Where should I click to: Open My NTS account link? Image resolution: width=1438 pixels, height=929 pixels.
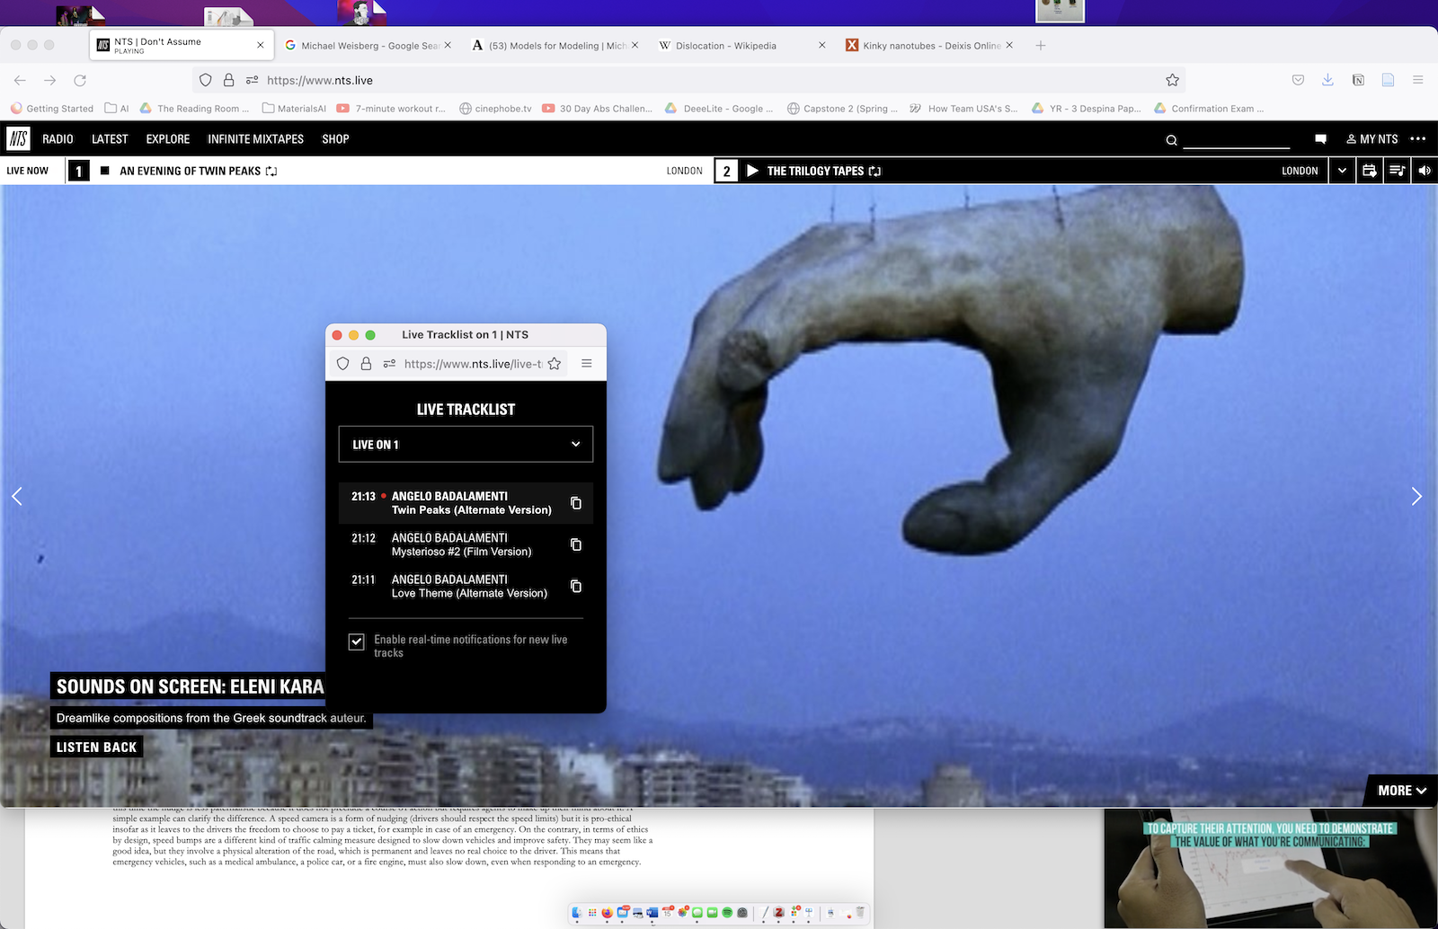click(x=1371, y=139)
